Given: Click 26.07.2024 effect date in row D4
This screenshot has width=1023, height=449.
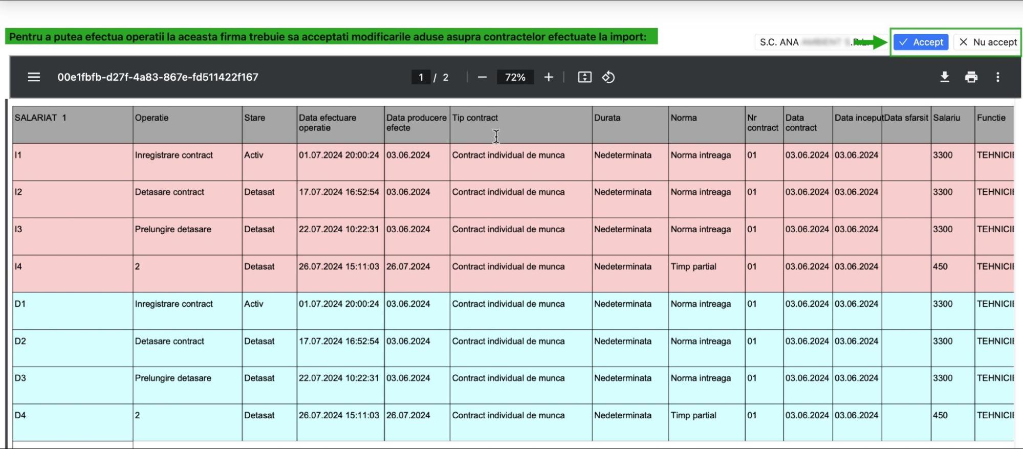Looking at the screenshot, I should [408, 415].
